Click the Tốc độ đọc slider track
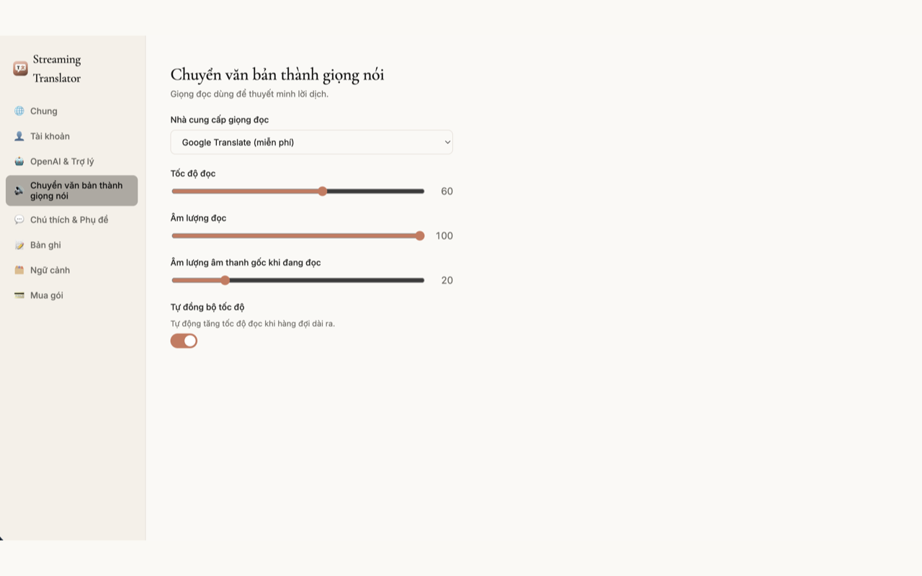The image size is (922, 576). 297,192
